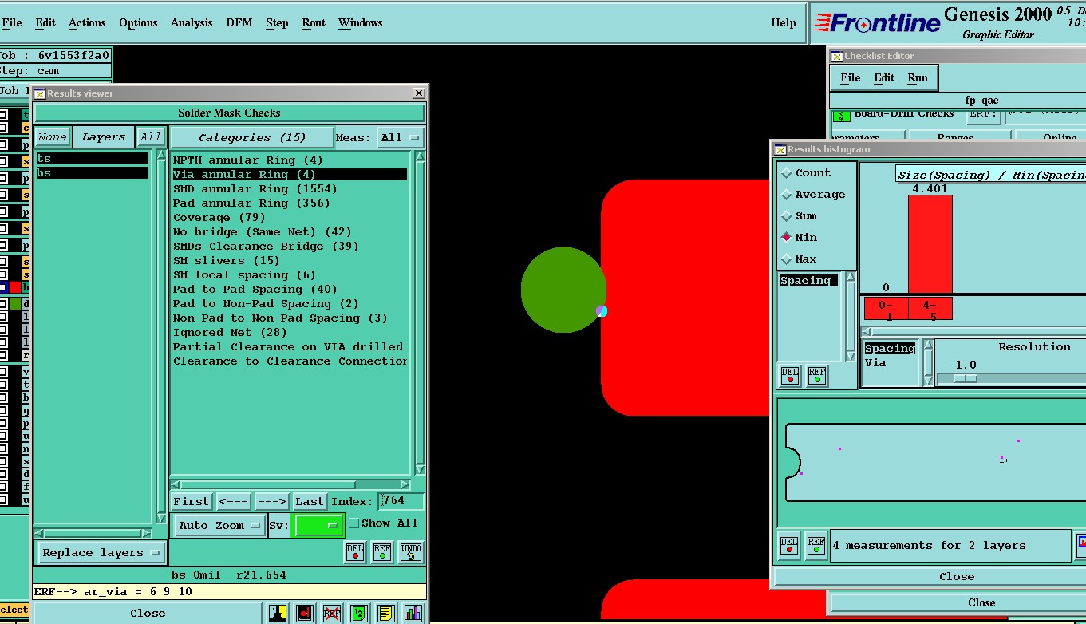Open the Edit menu in Checklist Editor
Image resolution: width=1086 pixels, height=624 pixels.
pyautogui.click(x=884, y=77)
